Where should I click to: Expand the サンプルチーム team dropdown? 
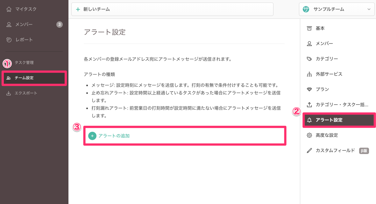click(x=369, y=9)
